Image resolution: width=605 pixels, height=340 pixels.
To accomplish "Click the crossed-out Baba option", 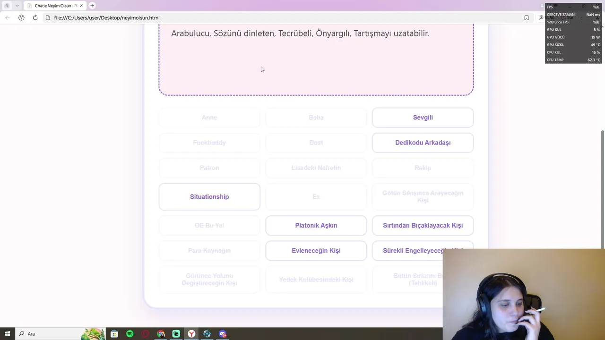I will [x=316, y=118].
